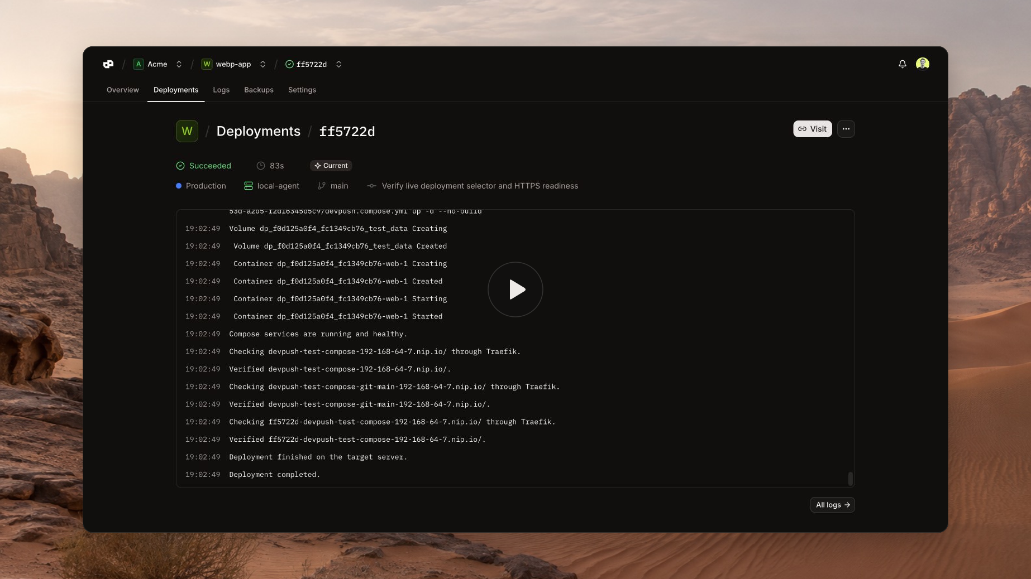
Task: Play the video with the play button
Action: [x=515, y=289]
